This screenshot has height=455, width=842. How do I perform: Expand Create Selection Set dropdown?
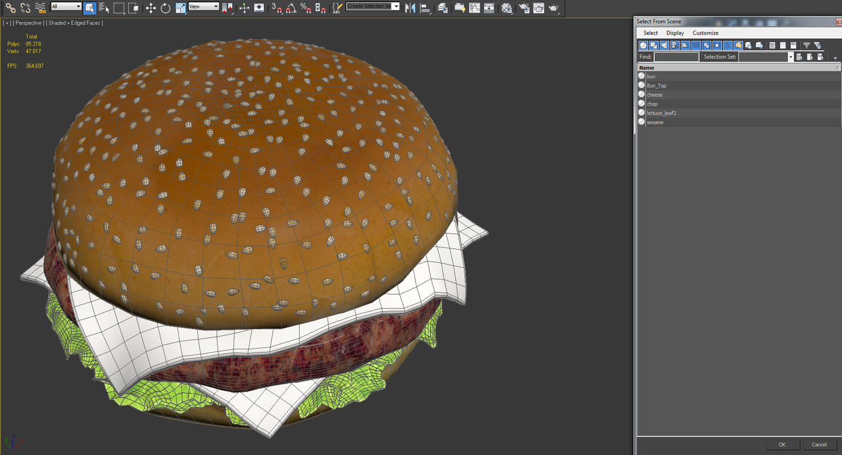tap(396, 6)
